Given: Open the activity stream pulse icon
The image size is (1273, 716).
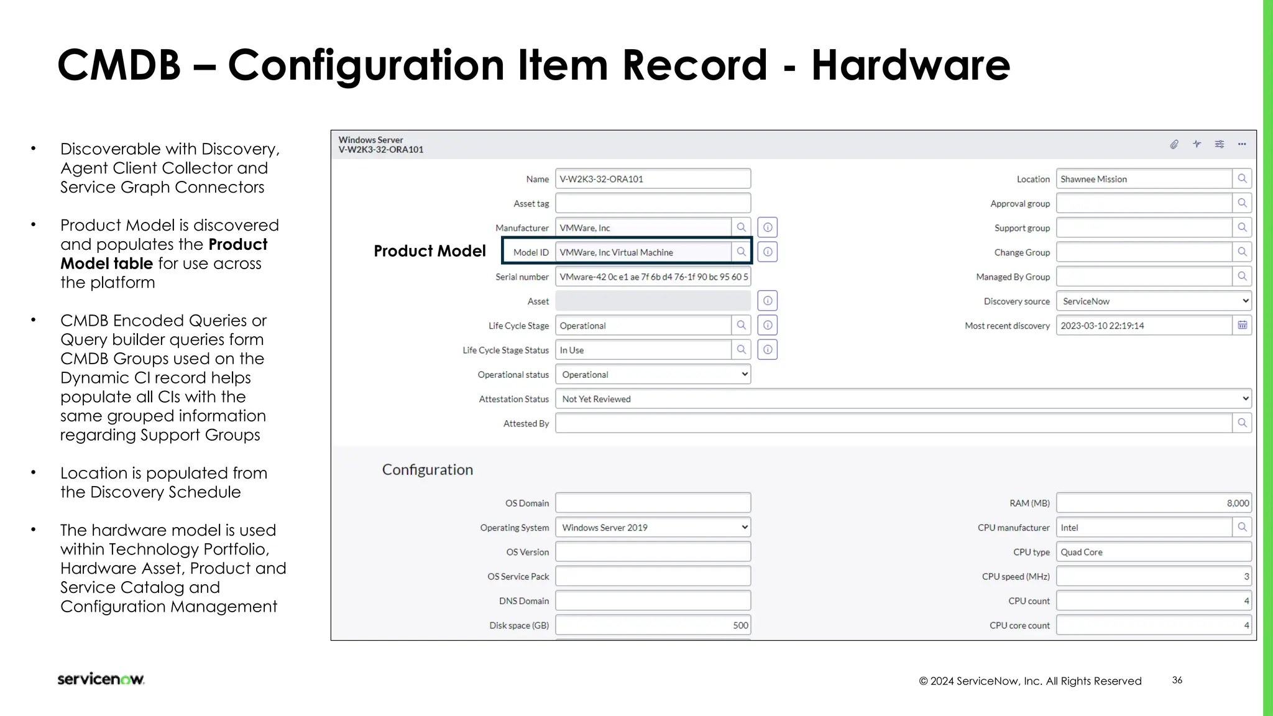Looking at the screenshot, I should click(1197, 144).
